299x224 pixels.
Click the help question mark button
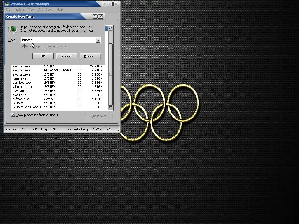pyautogui.click(x=95, y=17)
